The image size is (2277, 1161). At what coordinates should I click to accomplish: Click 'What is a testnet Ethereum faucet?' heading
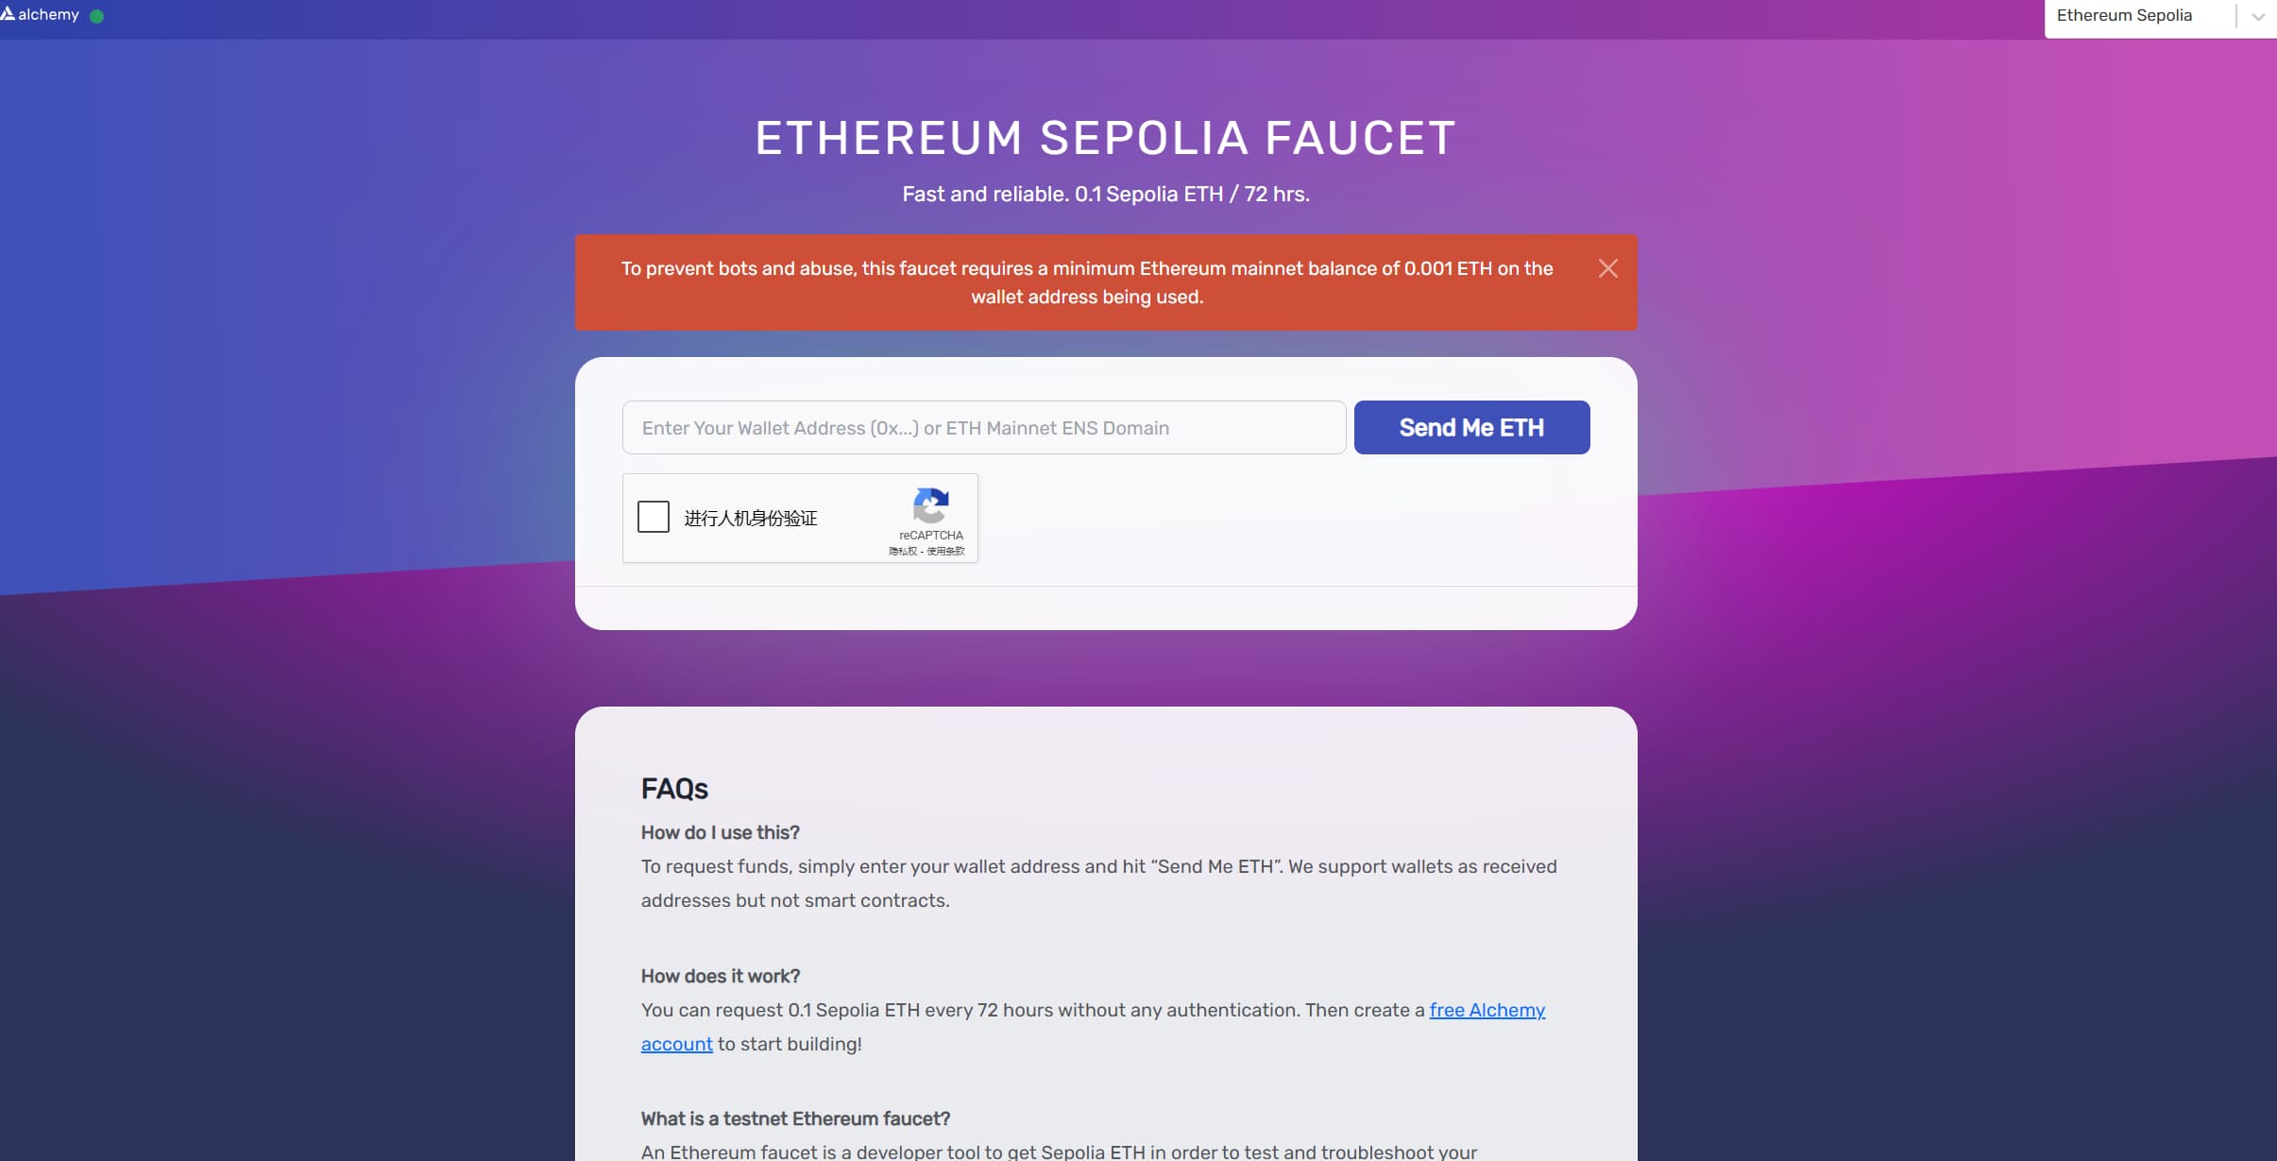(x=795, y=1118)
